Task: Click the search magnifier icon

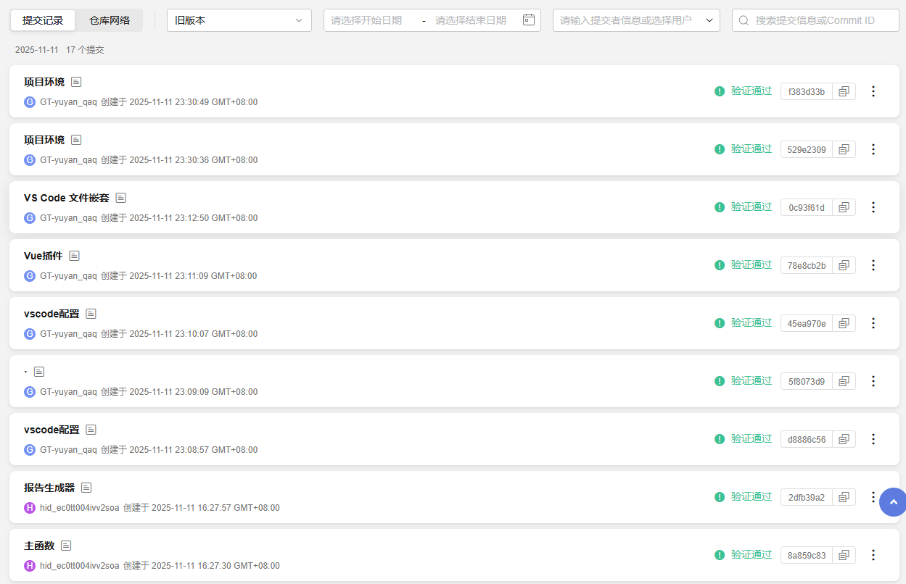Action: 744,20
